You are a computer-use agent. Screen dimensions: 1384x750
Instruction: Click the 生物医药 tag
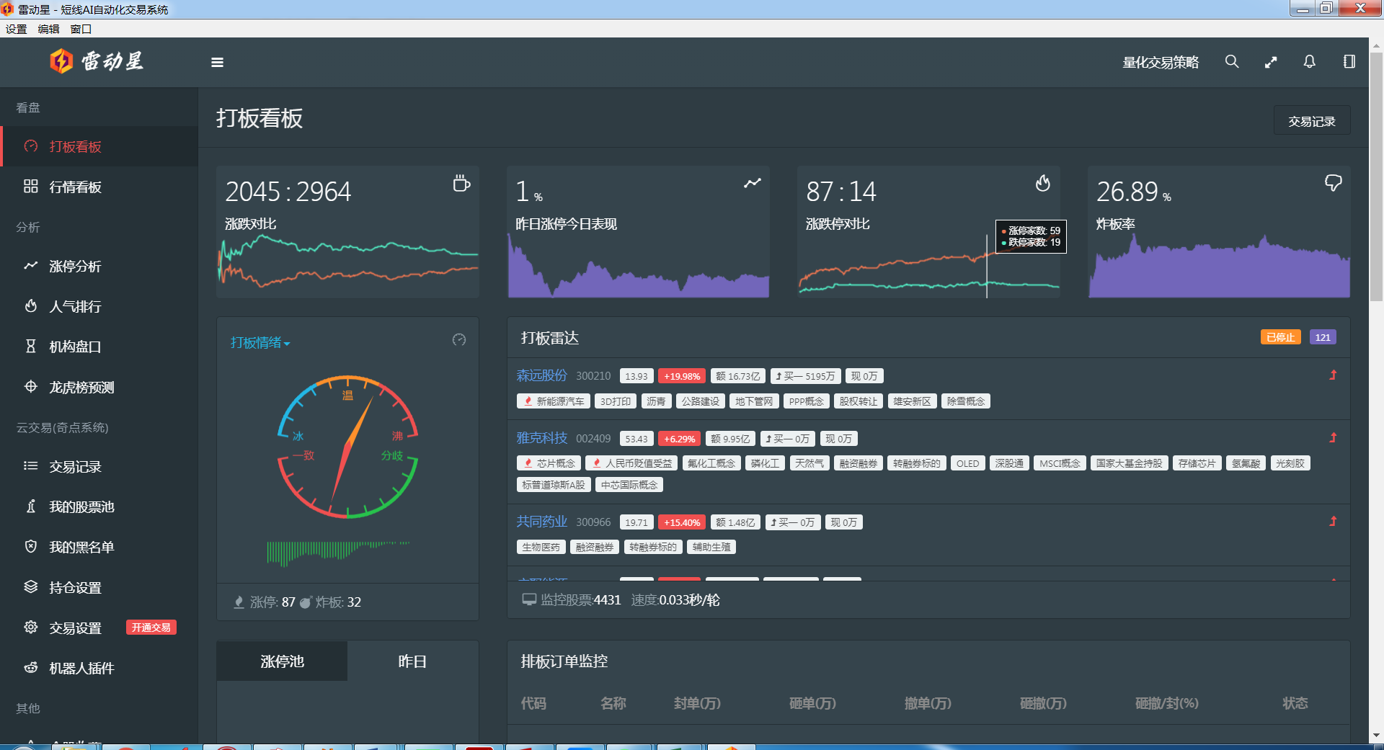tap(541, 547)
